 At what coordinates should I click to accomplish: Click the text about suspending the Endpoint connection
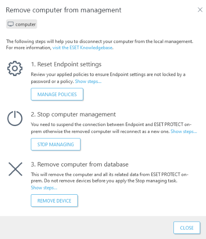[111, 128]
